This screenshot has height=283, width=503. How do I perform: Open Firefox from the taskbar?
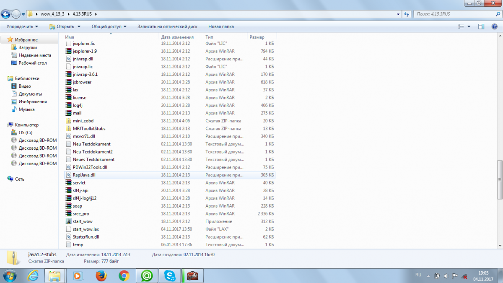[101, 275]
